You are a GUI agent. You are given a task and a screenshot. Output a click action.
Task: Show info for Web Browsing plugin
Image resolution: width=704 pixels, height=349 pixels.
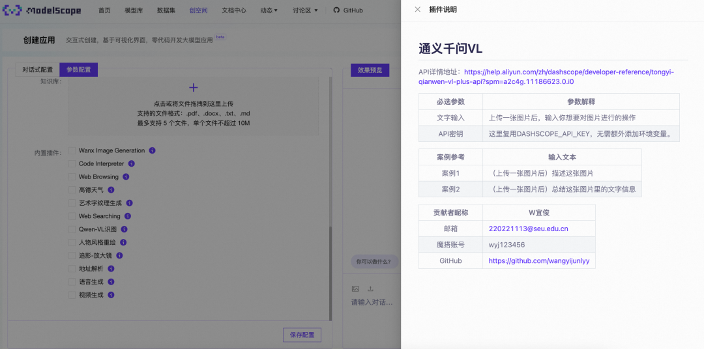(x=126, y=176)
